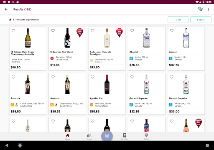Tap the Android back navigation button
This screenshot has height=150, width=214.
7,145
